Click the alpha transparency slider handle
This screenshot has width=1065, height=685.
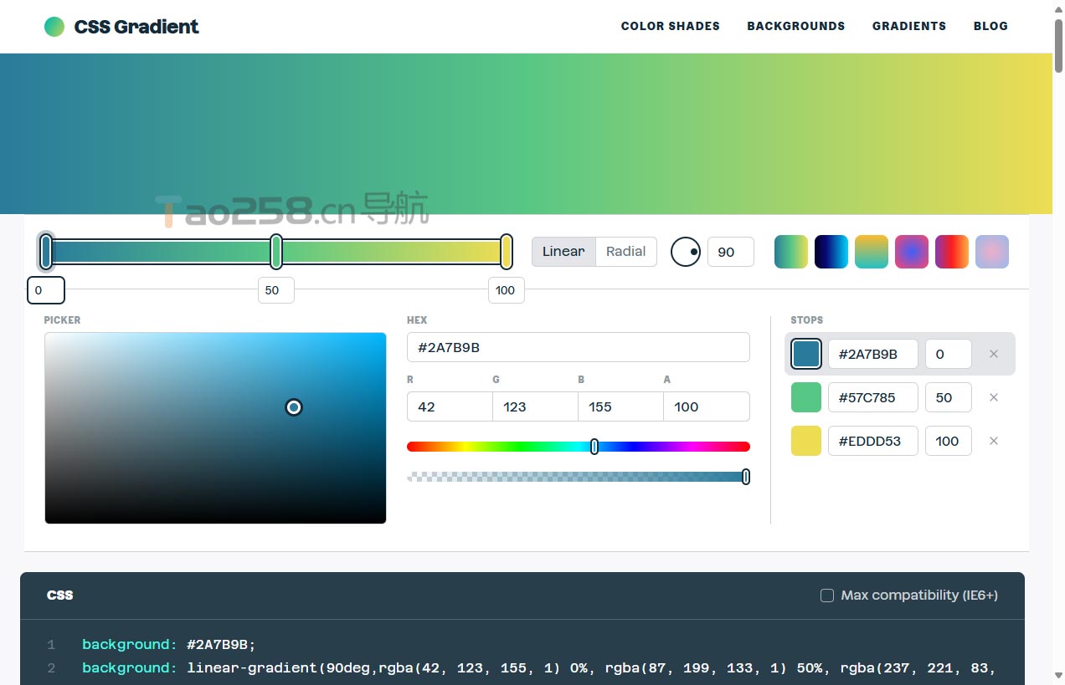(746, 477)
